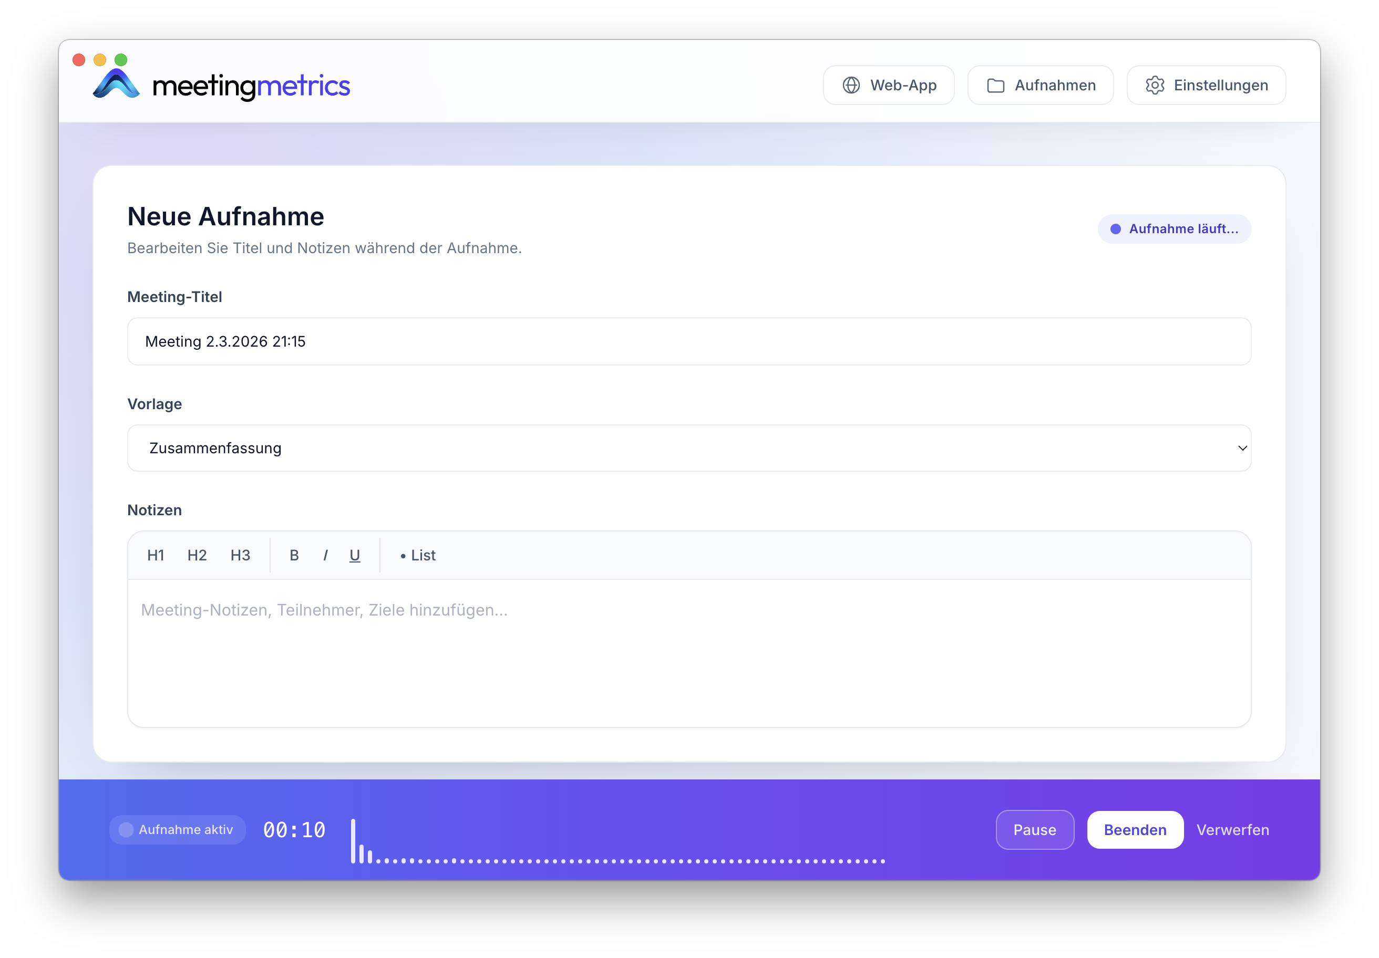Viewport: 1379px width, 958px height.
Task: Open the Einstellungen gear icon
Action: pyautogui.click(x=1155, y=85)
